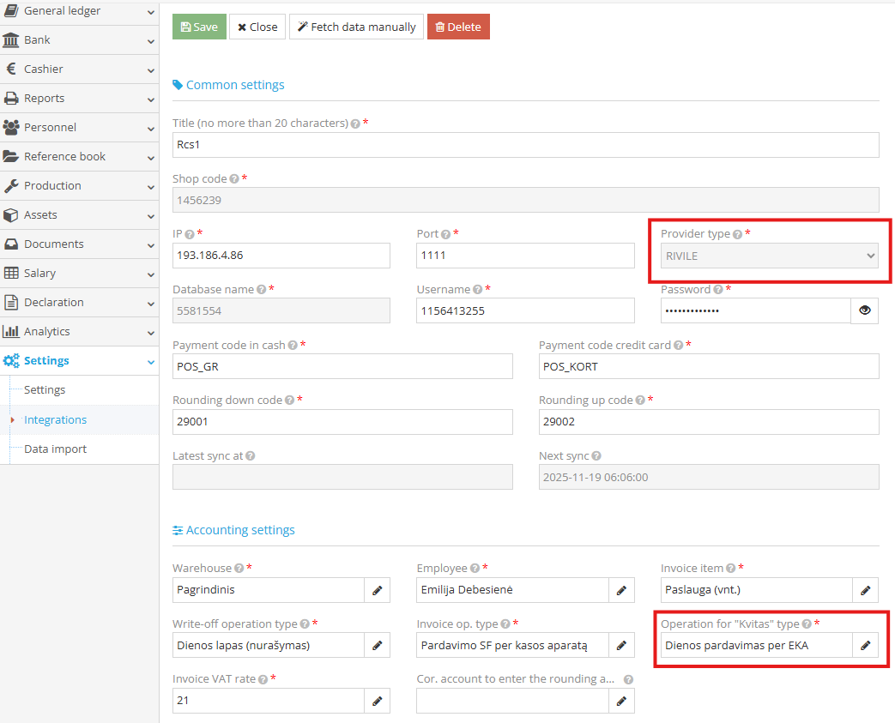This screenshot has width=895, height=723.
Task: Click the pencil icon for Invoice VAT rate
Action: (x=378, y=701)
